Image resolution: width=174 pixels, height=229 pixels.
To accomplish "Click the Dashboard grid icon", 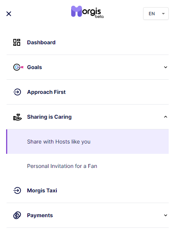I will (x=17, y=42).
